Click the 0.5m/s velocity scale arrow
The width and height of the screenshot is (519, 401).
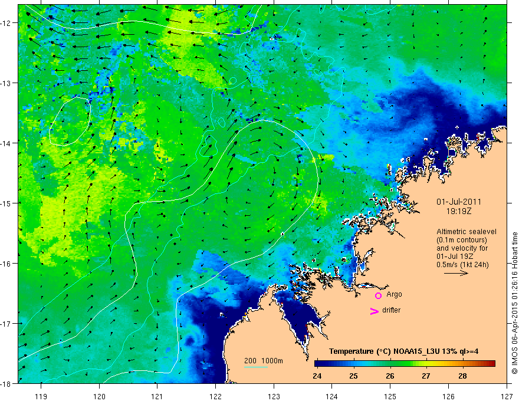click(456, 273)
